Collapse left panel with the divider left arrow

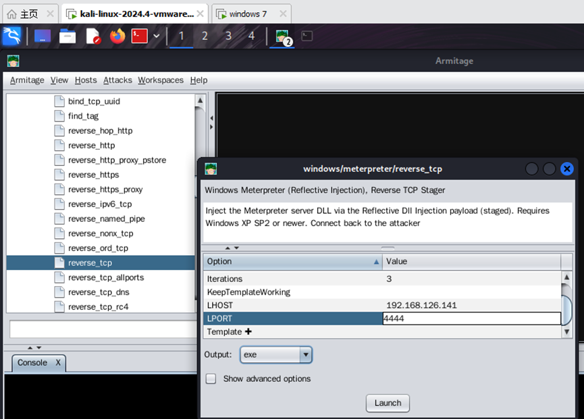coord(211,118)
